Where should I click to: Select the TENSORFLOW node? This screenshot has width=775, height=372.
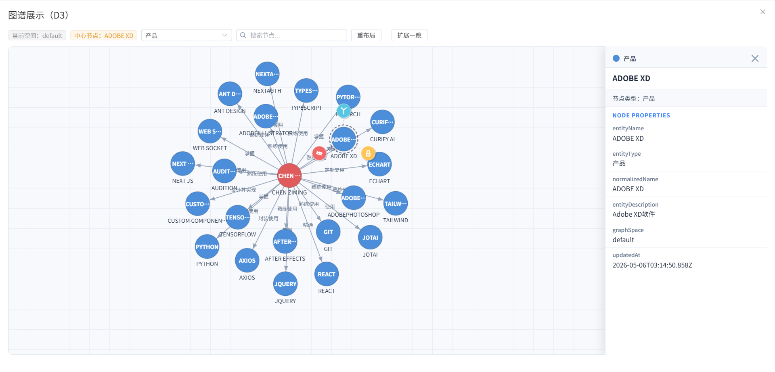click(x=238, y=217)
